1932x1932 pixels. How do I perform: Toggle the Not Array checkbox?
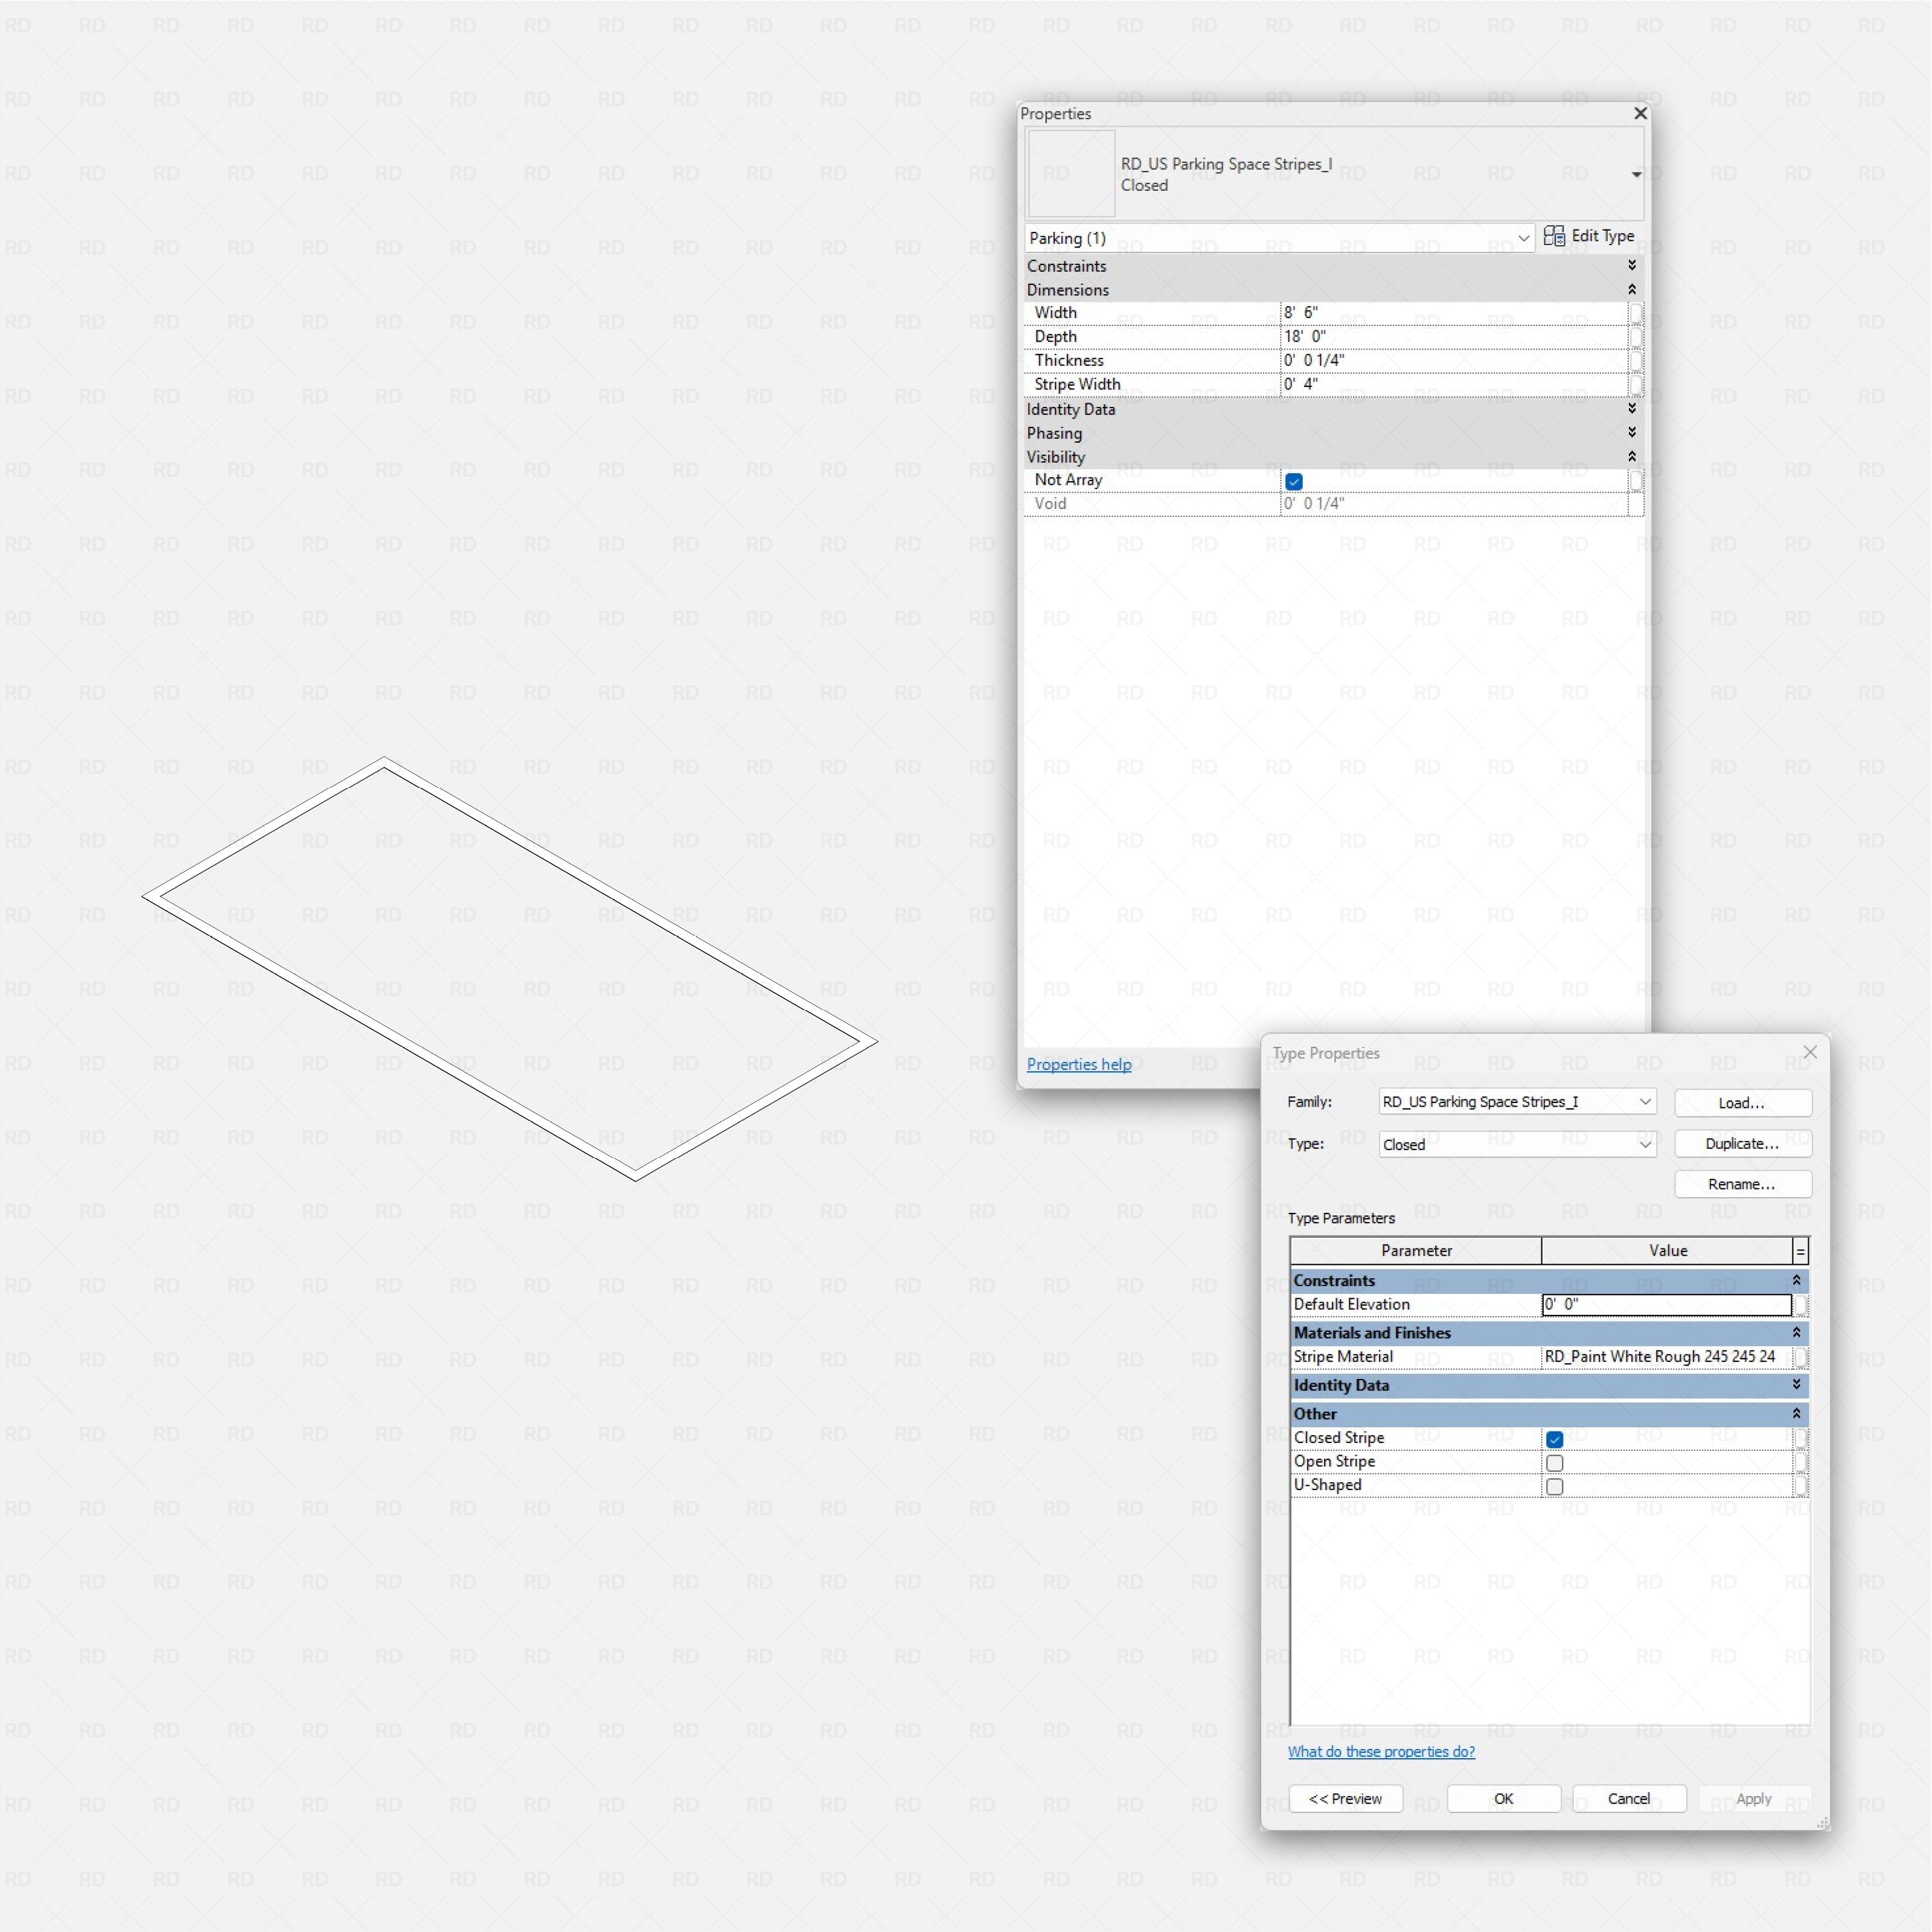(1293, 481)
